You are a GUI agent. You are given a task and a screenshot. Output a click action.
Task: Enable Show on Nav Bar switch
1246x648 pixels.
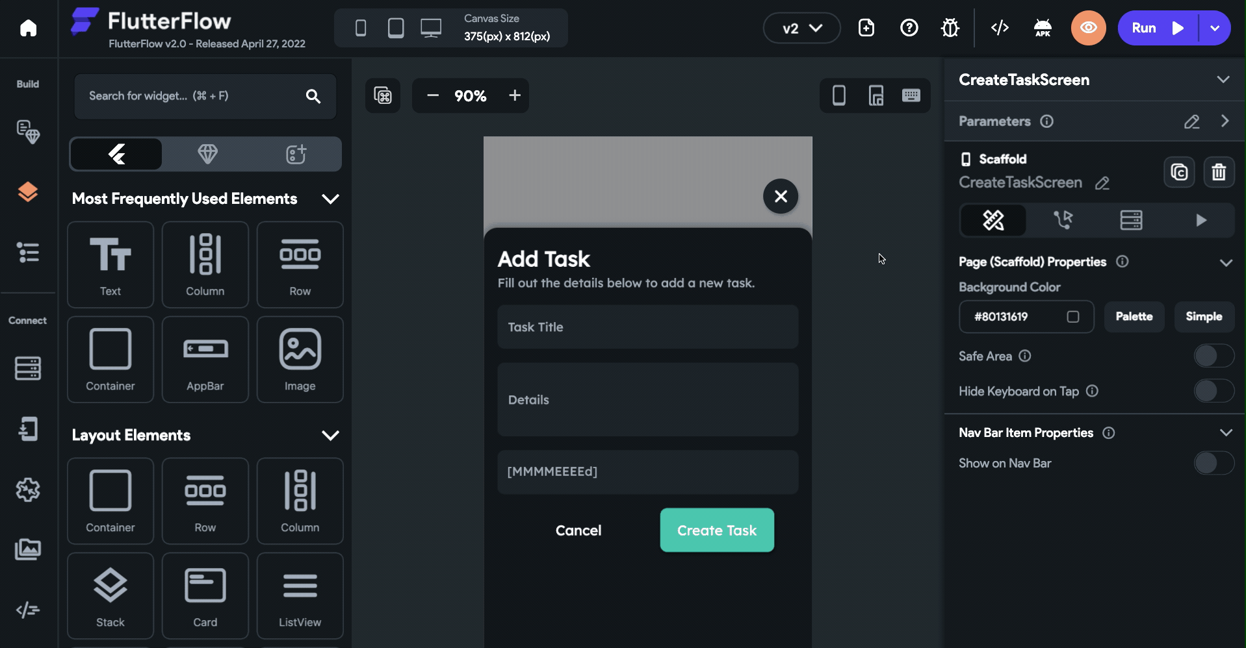point(1214,463)
